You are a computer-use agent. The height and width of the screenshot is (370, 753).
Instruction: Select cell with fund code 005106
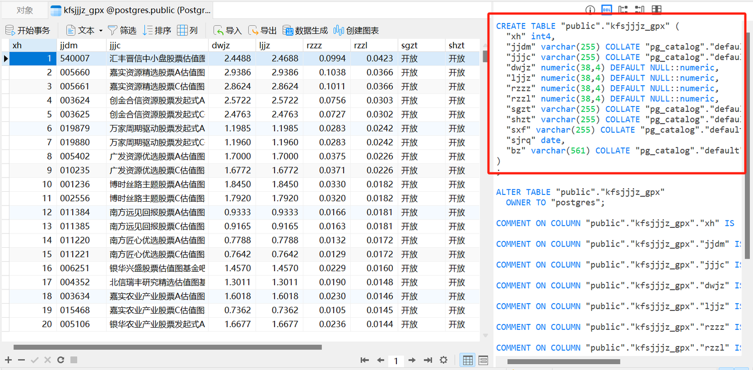point(81,324)
